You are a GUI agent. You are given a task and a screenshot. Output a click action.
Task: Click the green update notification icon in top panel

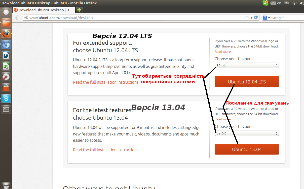click(x=265, y=3)
